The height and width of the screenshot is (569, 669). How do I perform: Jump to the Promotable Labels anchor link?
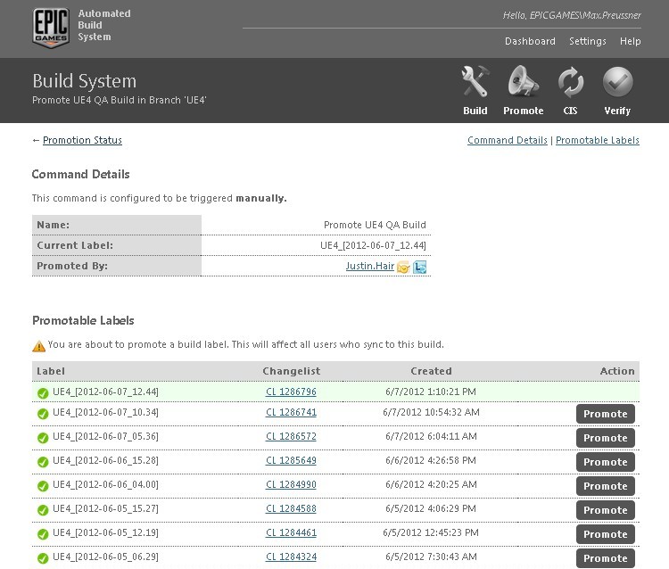point(598,140)
